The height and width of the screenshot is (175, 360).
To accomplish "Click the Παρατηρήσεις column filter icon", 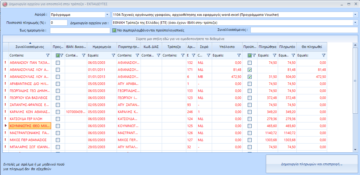I will tap(137, 55).
